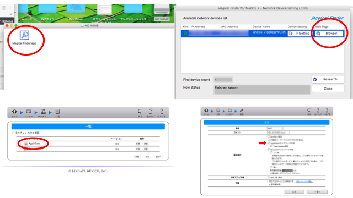353x198 pixels.
Task: Click the Close button in Magical Finder
Action: pos(328,89)
